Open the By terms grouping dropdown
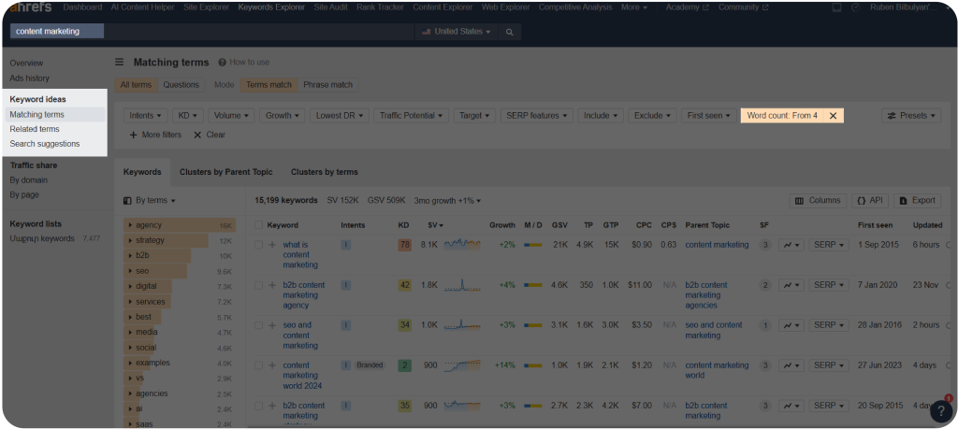The height and width of the screenshot is (429, 958). click(150, 200)
